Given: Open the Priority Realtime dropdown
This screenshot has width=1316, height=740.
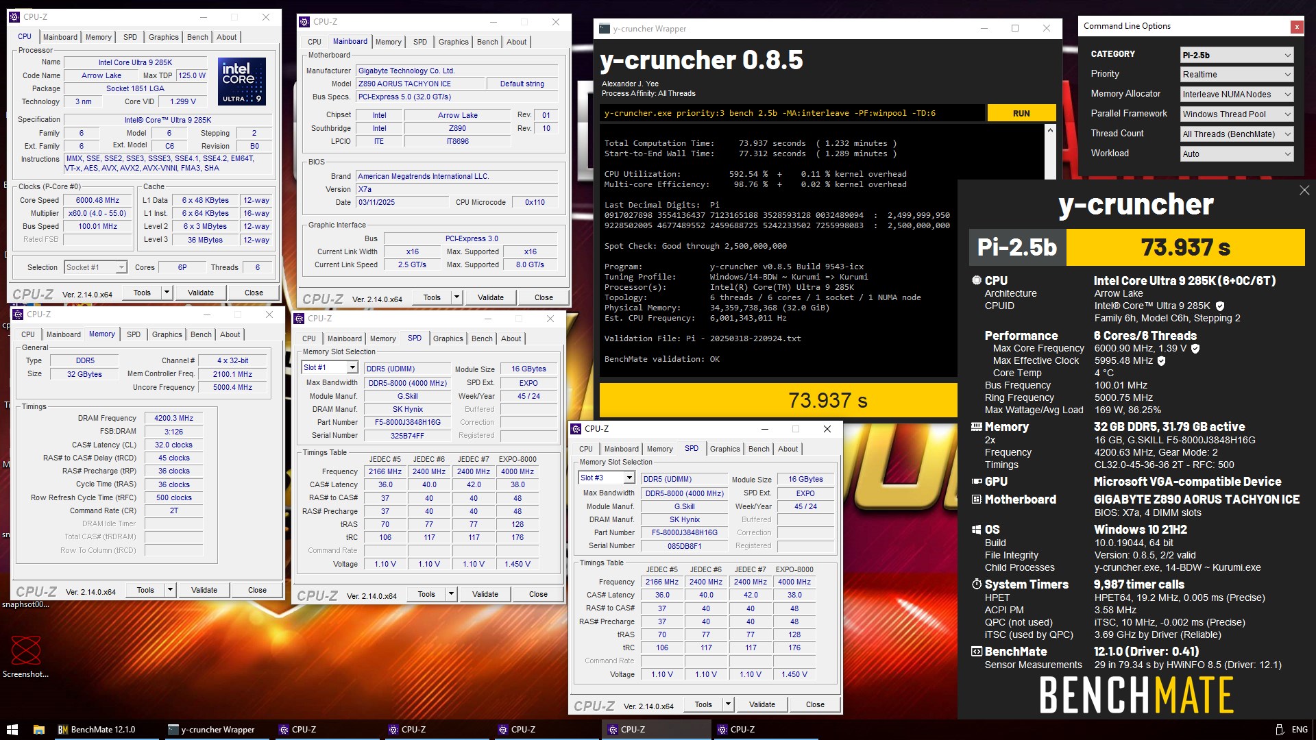Looking at the screenshot, I should click(1236, 74).
